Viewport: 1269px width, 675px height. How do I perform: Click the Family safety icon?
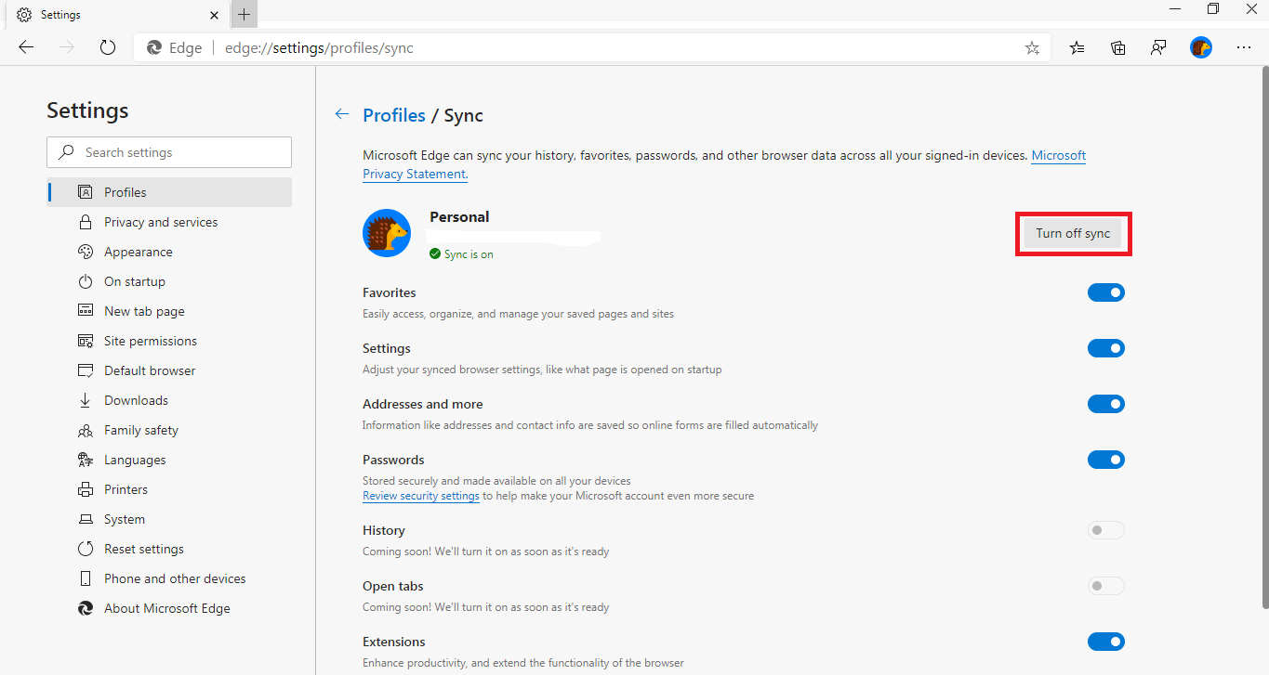pos(86,430)
